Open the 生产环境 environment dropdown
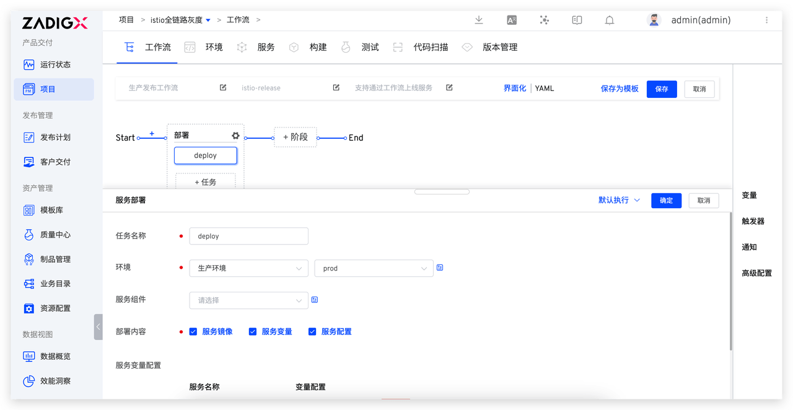 click(x=248, y=268)
